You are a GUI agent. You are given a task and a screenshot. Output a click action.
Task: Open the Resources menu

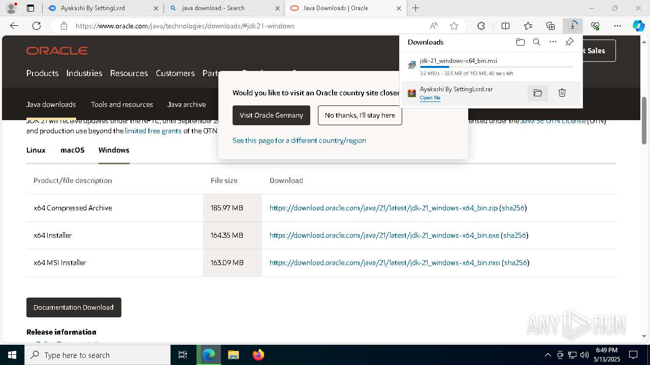click(x=129, y=73)
